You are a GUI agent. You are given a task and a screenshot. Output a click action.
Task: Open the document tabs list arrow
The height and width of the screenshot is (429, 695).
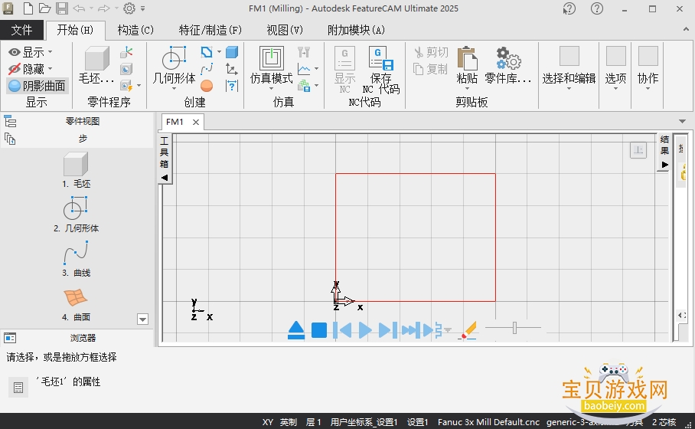[682, 121]
